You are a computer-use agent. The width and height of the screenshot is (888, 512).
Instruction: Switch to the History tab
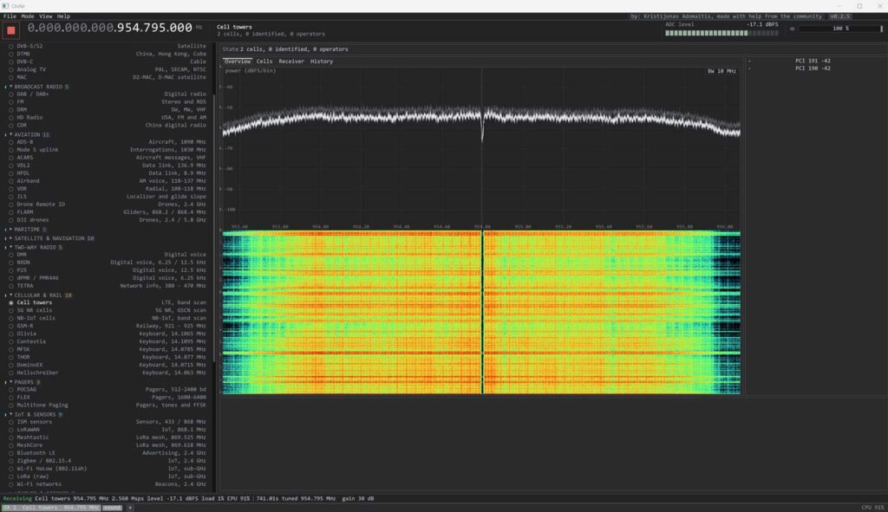point(321,62)
